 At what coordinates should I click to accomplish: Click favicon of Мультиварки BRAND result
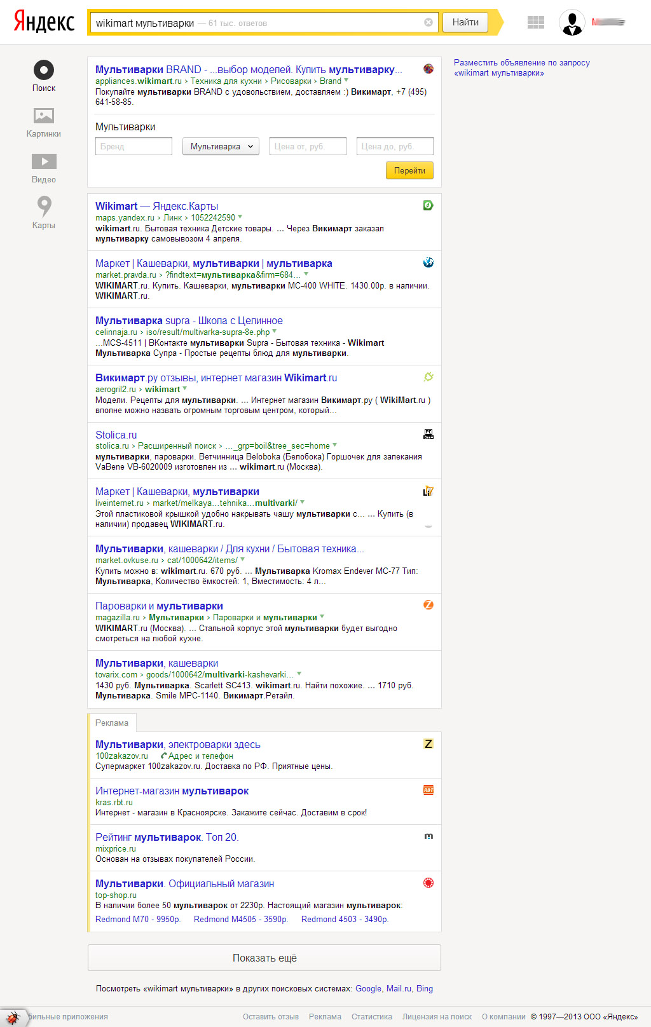click(428, 69)
